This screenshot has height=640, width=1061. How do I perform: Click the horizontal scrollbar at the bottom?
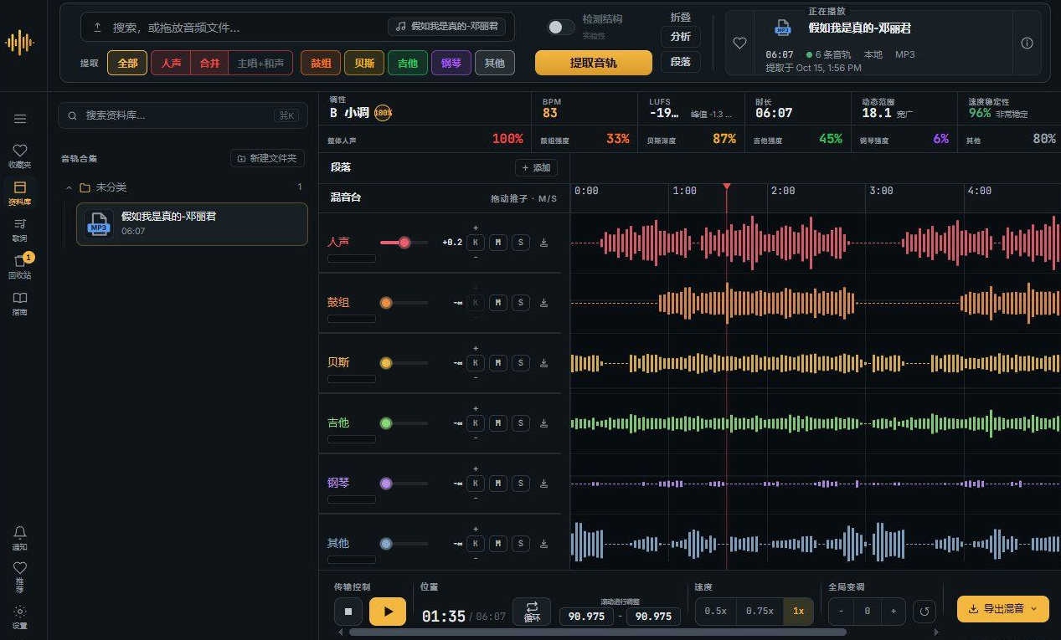coord(598,632)
